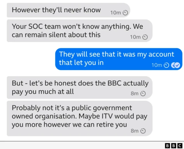Click '10m' timestamp on blue message
Image resolution: width=184 pixels, height=149 pixels.
point(157,65)
